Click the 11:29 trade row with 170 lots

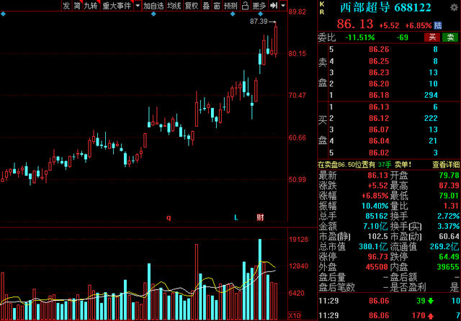pos(389,316)
